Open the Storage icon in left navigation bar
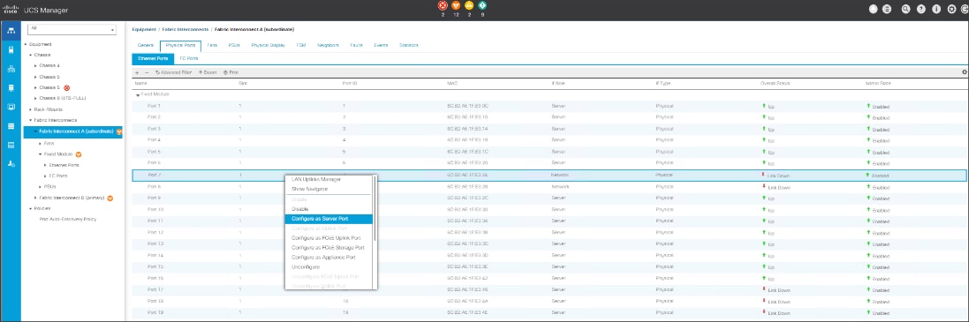 [11, 126]
